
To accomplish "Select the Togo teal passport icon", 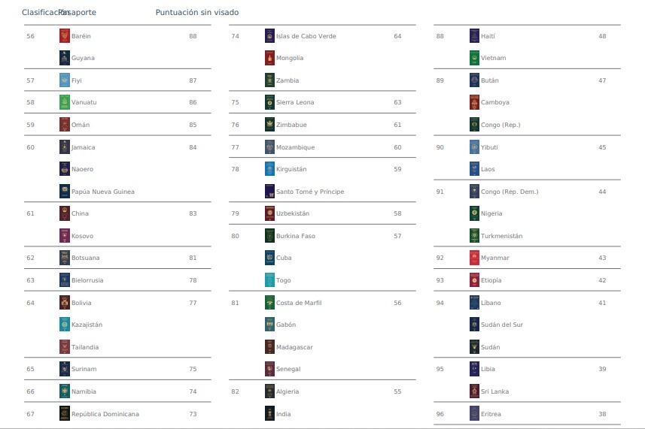I will pos(269,280).
